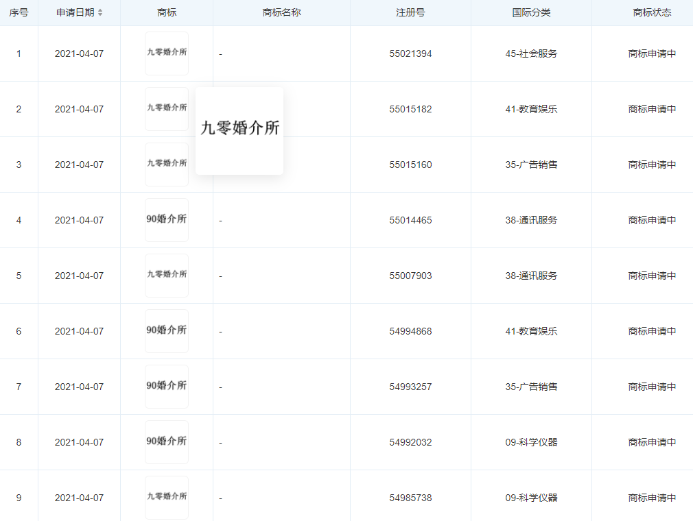Screen dimensions: 693x521
Task: Click the 商标 column header
Action: (167, 13)
